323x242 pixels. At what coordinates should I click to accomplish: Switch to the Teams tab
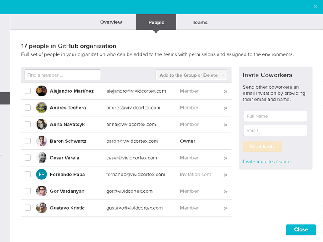click(200, 22)
